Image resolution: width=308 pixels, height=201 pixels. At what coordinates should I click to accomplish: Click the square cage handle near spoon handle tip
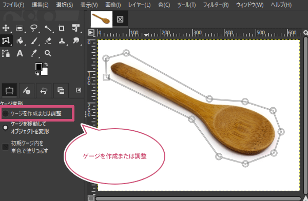(x=106, y=77)
